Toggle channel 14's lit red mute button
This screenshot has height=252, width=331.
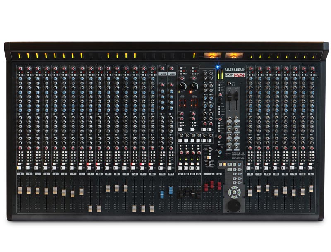tap(133, 164)
